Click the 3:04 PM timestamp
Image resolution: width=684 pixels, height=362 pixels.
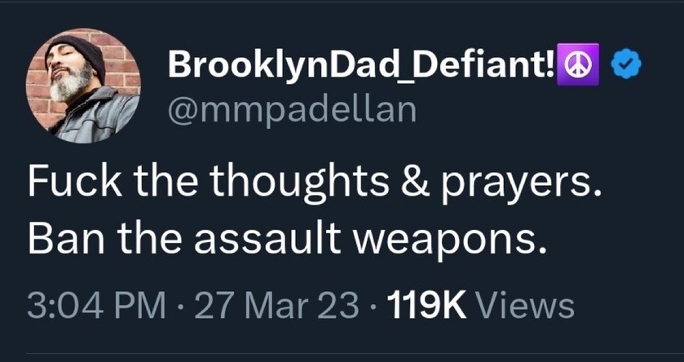(96, 305)
